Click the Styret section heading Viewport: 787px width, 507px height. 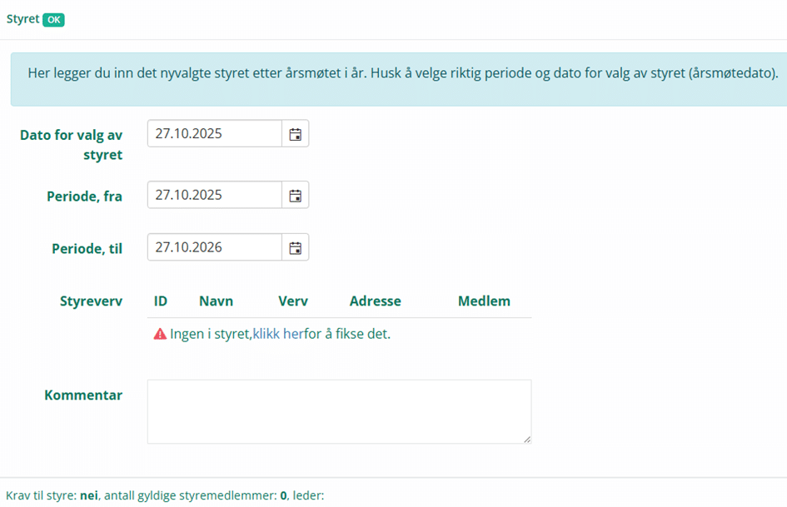tap(22, 18)
